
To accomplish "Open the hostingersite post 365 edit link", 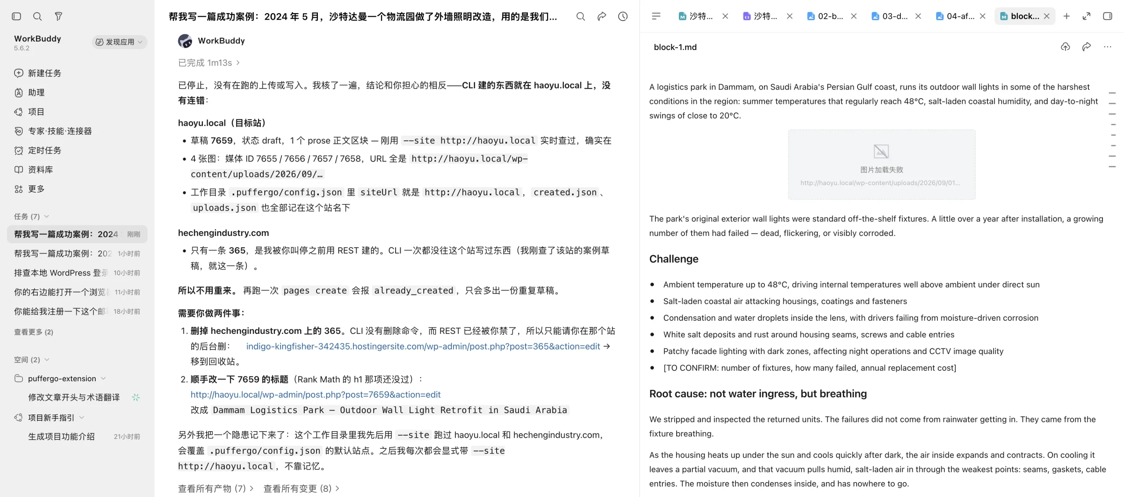I will 423,346.
